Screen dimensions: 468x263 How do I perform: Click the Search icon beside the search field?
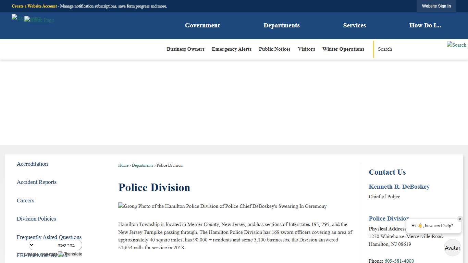456,45
